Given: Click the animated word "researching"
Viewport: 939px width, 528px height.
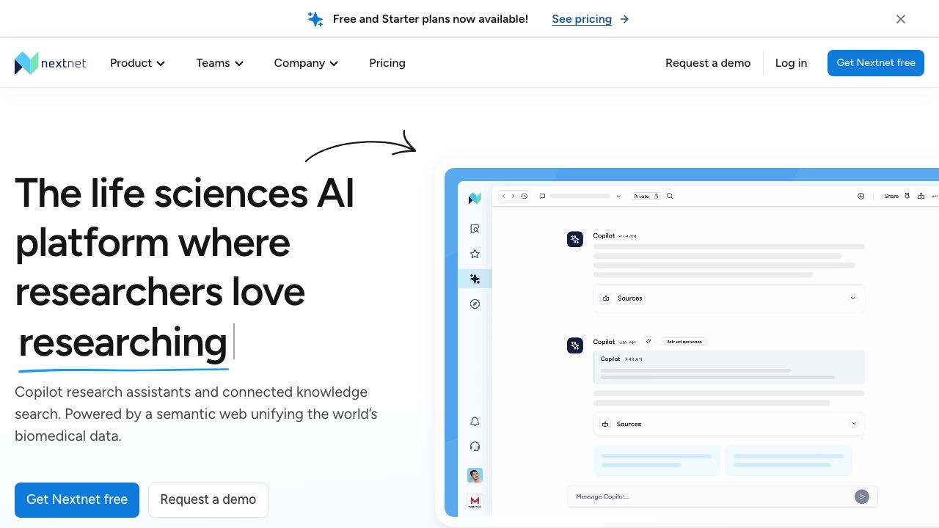Looking at the screenshot, I should click(x=123, y=342).
